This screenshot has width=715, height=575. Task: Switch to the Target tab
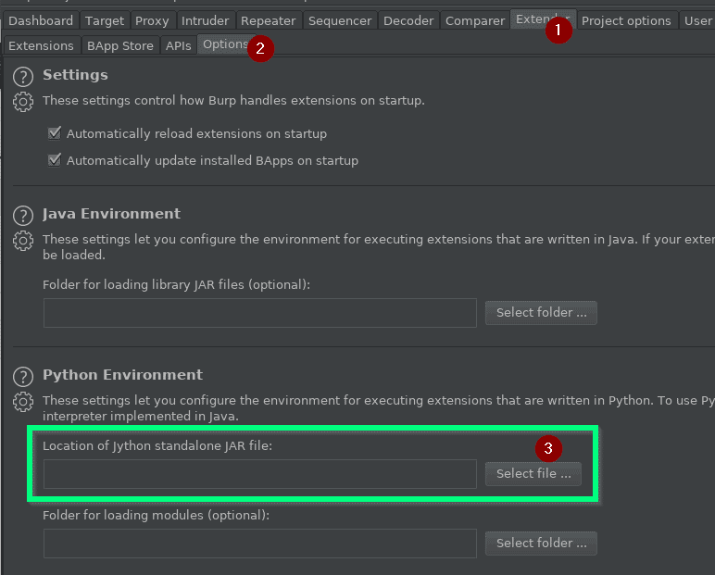click(105, 20)
